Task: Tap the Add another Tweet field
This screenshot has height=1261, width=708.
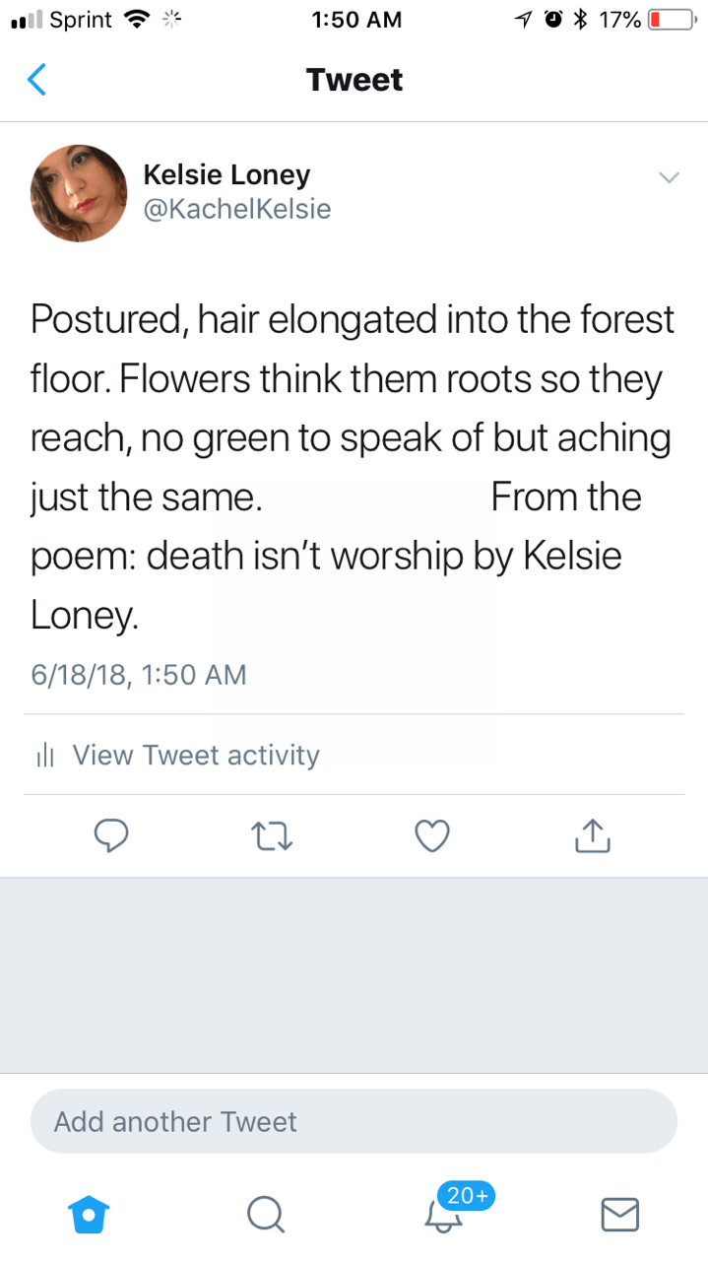Action: 354,1121
